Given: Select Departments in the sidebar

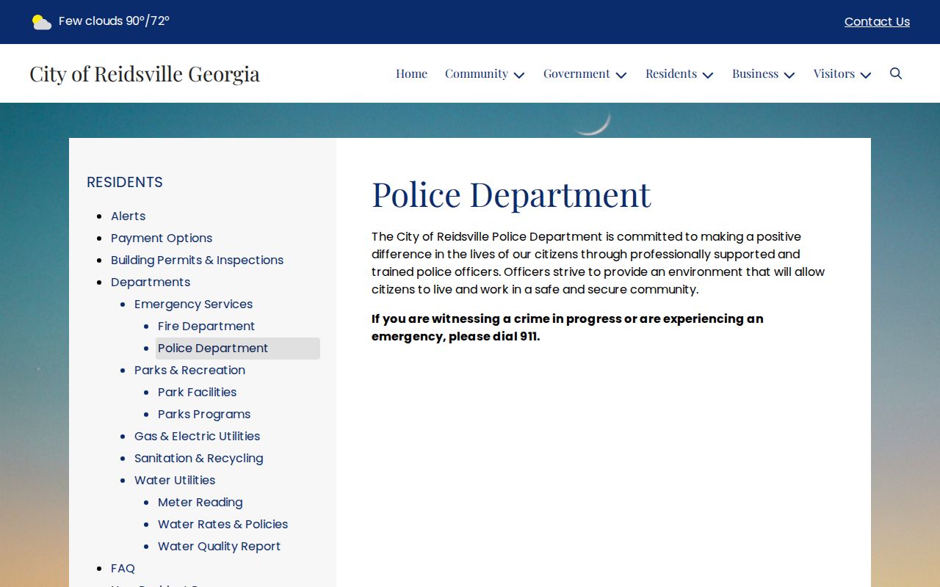Looking at the screenshot, I should 151,282.
